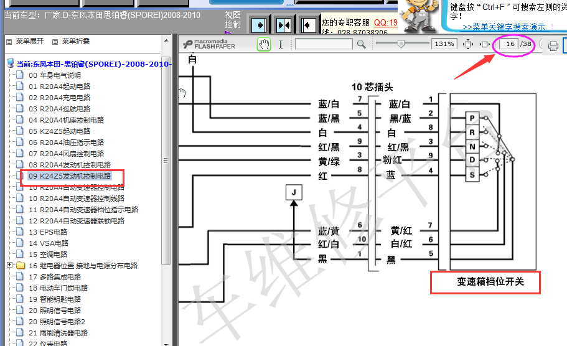Click the 变速箱档位开关 label in diagram
Viewport: 567px width, 346px height.
(x=490, y=282)
